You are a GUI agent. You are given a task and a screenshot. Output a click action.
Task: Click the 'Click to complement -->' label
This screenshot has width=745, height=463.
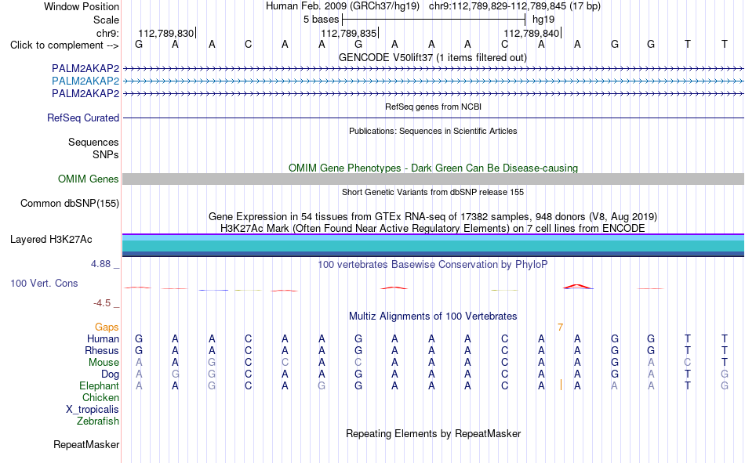64,45
